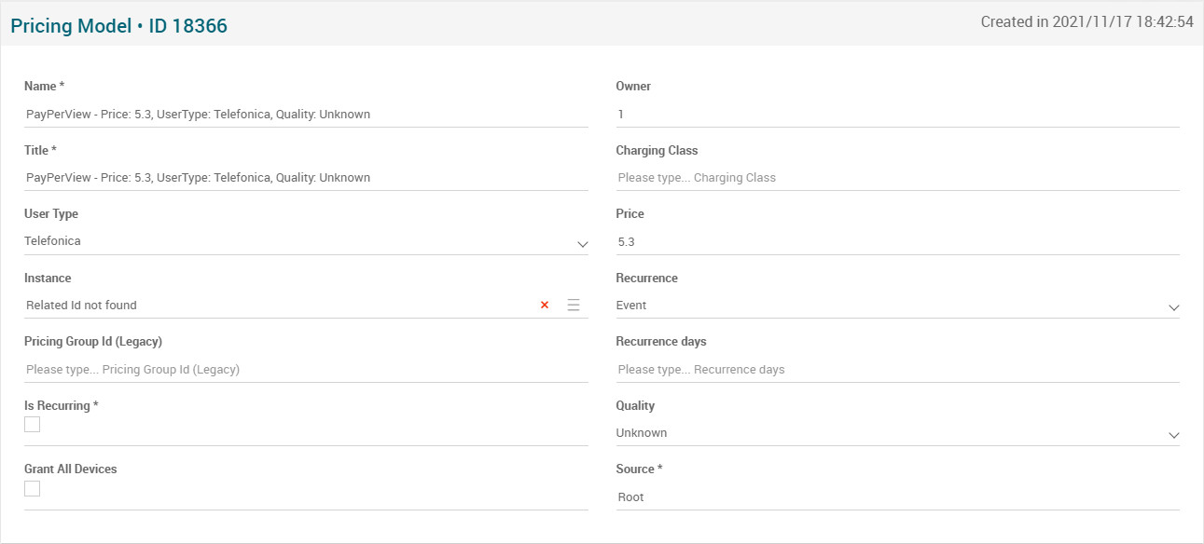Click the Related Id not found text
The image size is (1204, 544).
(82, 306)
